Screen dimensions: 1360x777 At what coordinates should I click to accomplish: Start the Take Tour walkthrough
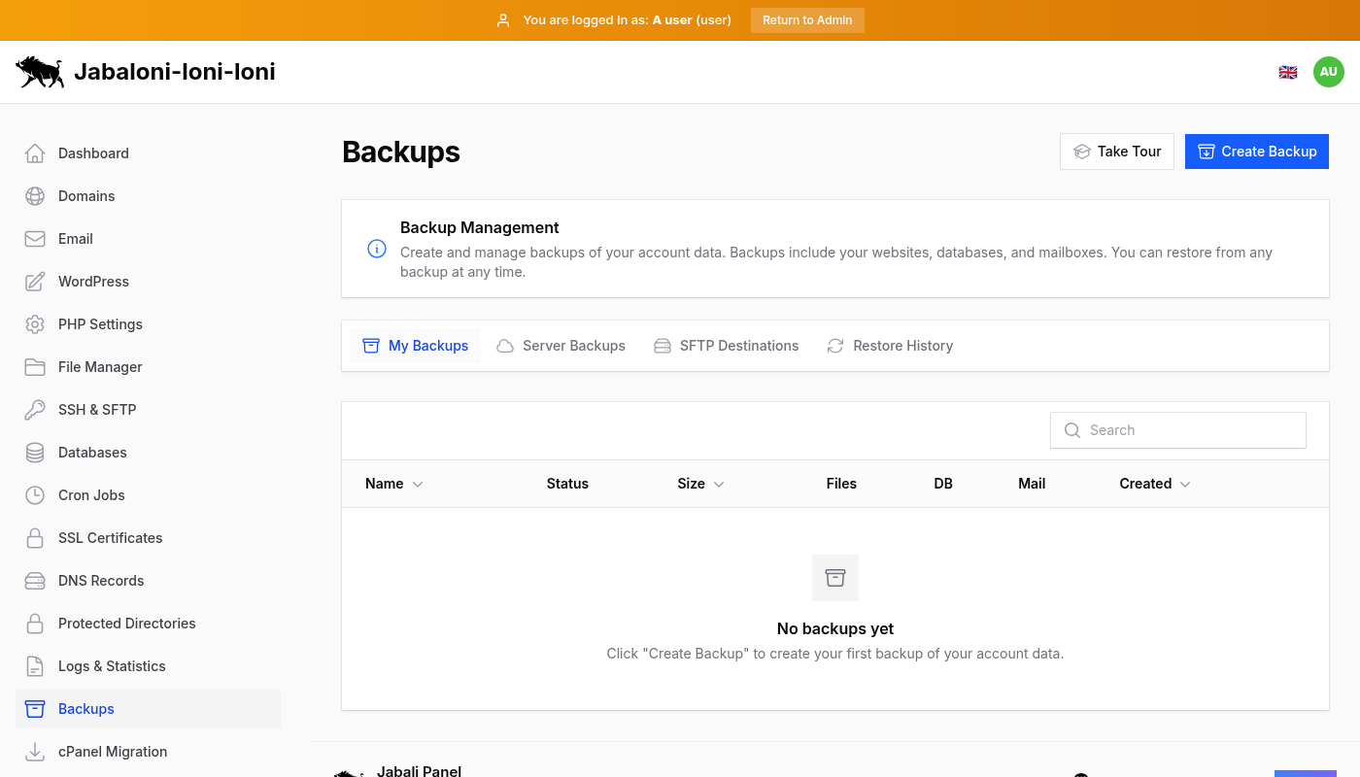click(1116, 151)
